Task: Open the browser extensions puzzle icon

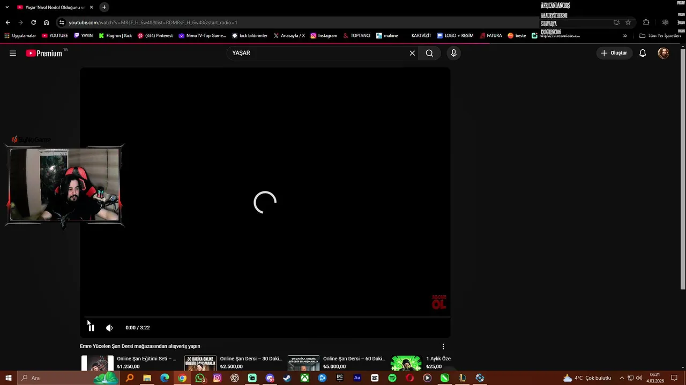Action: click(646, 22)
